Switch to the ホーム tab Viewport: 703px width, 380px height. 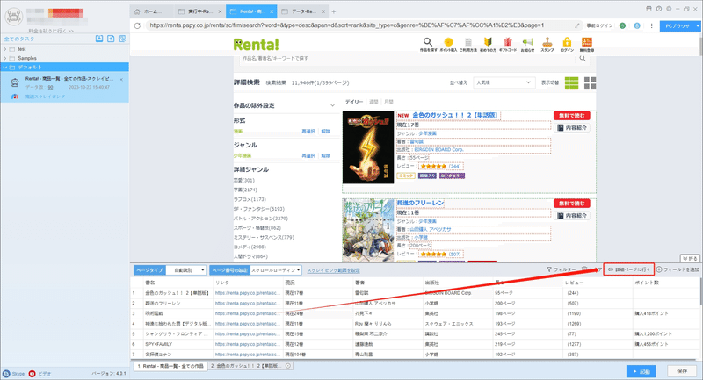click(x=149, y=11)
